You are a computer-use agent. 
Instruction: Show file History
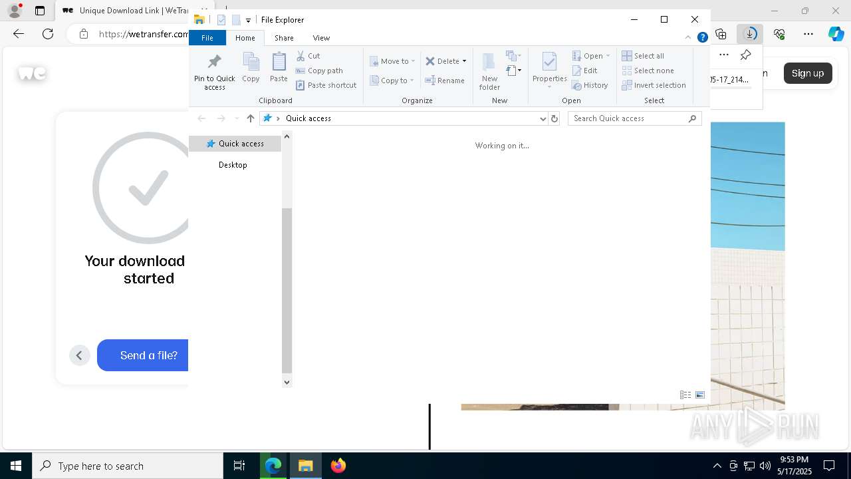(x=590, y=85)
